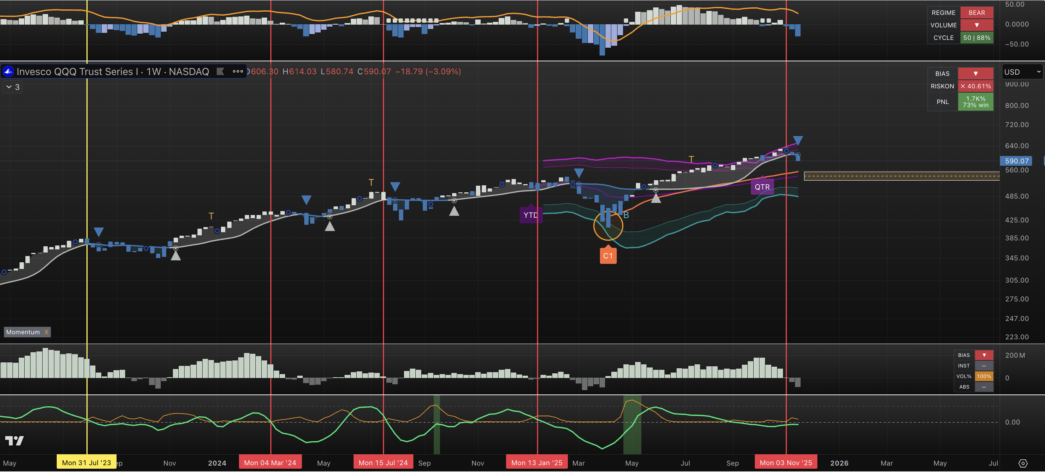Expand the collapsed 3 indicators legend
This screenshot has height=473, width=1045.
pos(13,87)
